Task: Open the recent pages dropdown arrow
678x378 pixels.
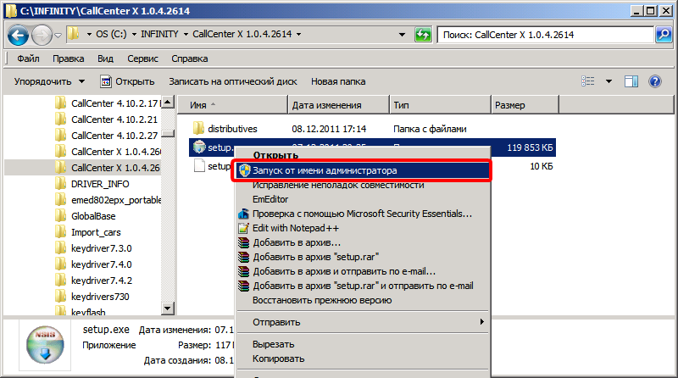Action: [58, 35]
